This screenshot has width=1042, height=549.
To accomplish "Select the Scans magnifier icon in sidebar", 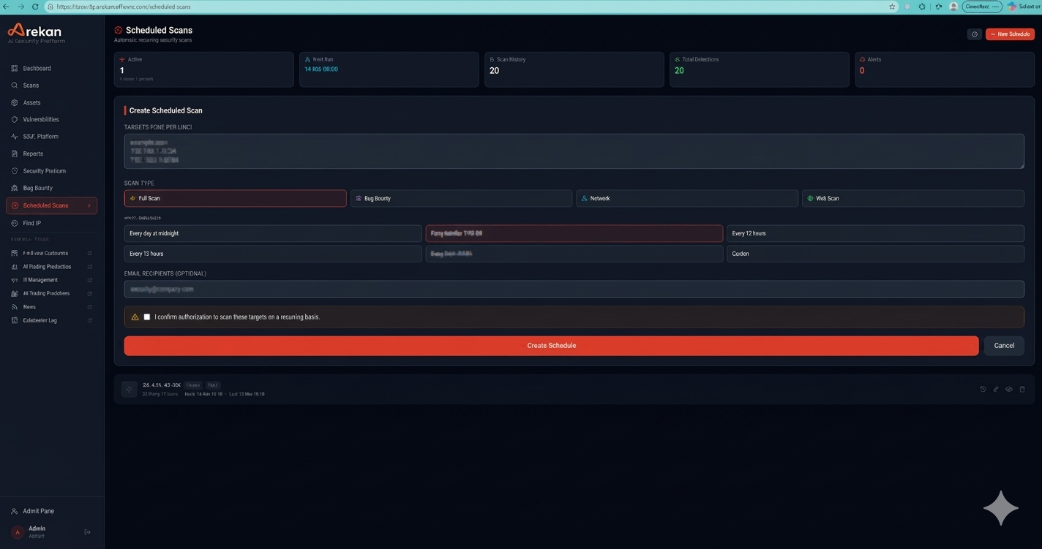I will pos(15,86).
